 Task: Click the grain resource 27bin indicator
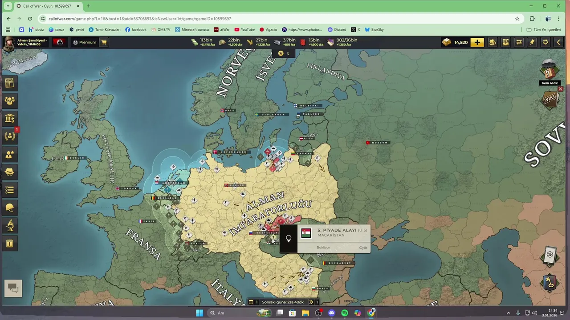pyautogui.click(x=258, y=42)
